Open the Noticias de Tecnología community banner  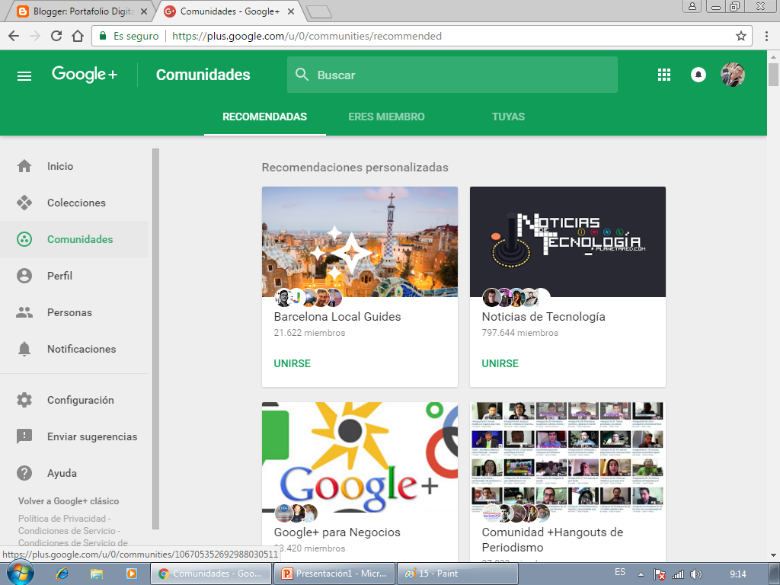pyautogui.click(x=567, y=241)
